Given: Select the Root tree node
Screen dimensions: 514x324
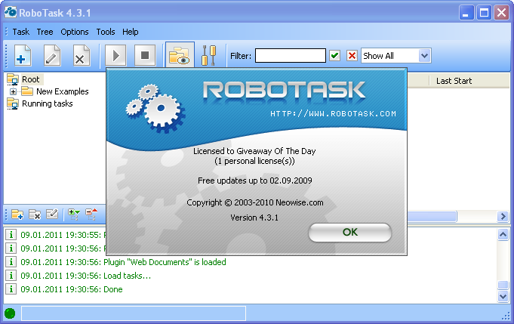Looking at the screenshot, I should 31,79.
